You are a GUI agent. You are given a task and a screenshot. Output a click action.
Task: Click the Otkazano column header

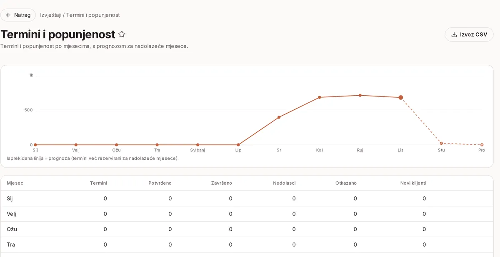(346, 183)
